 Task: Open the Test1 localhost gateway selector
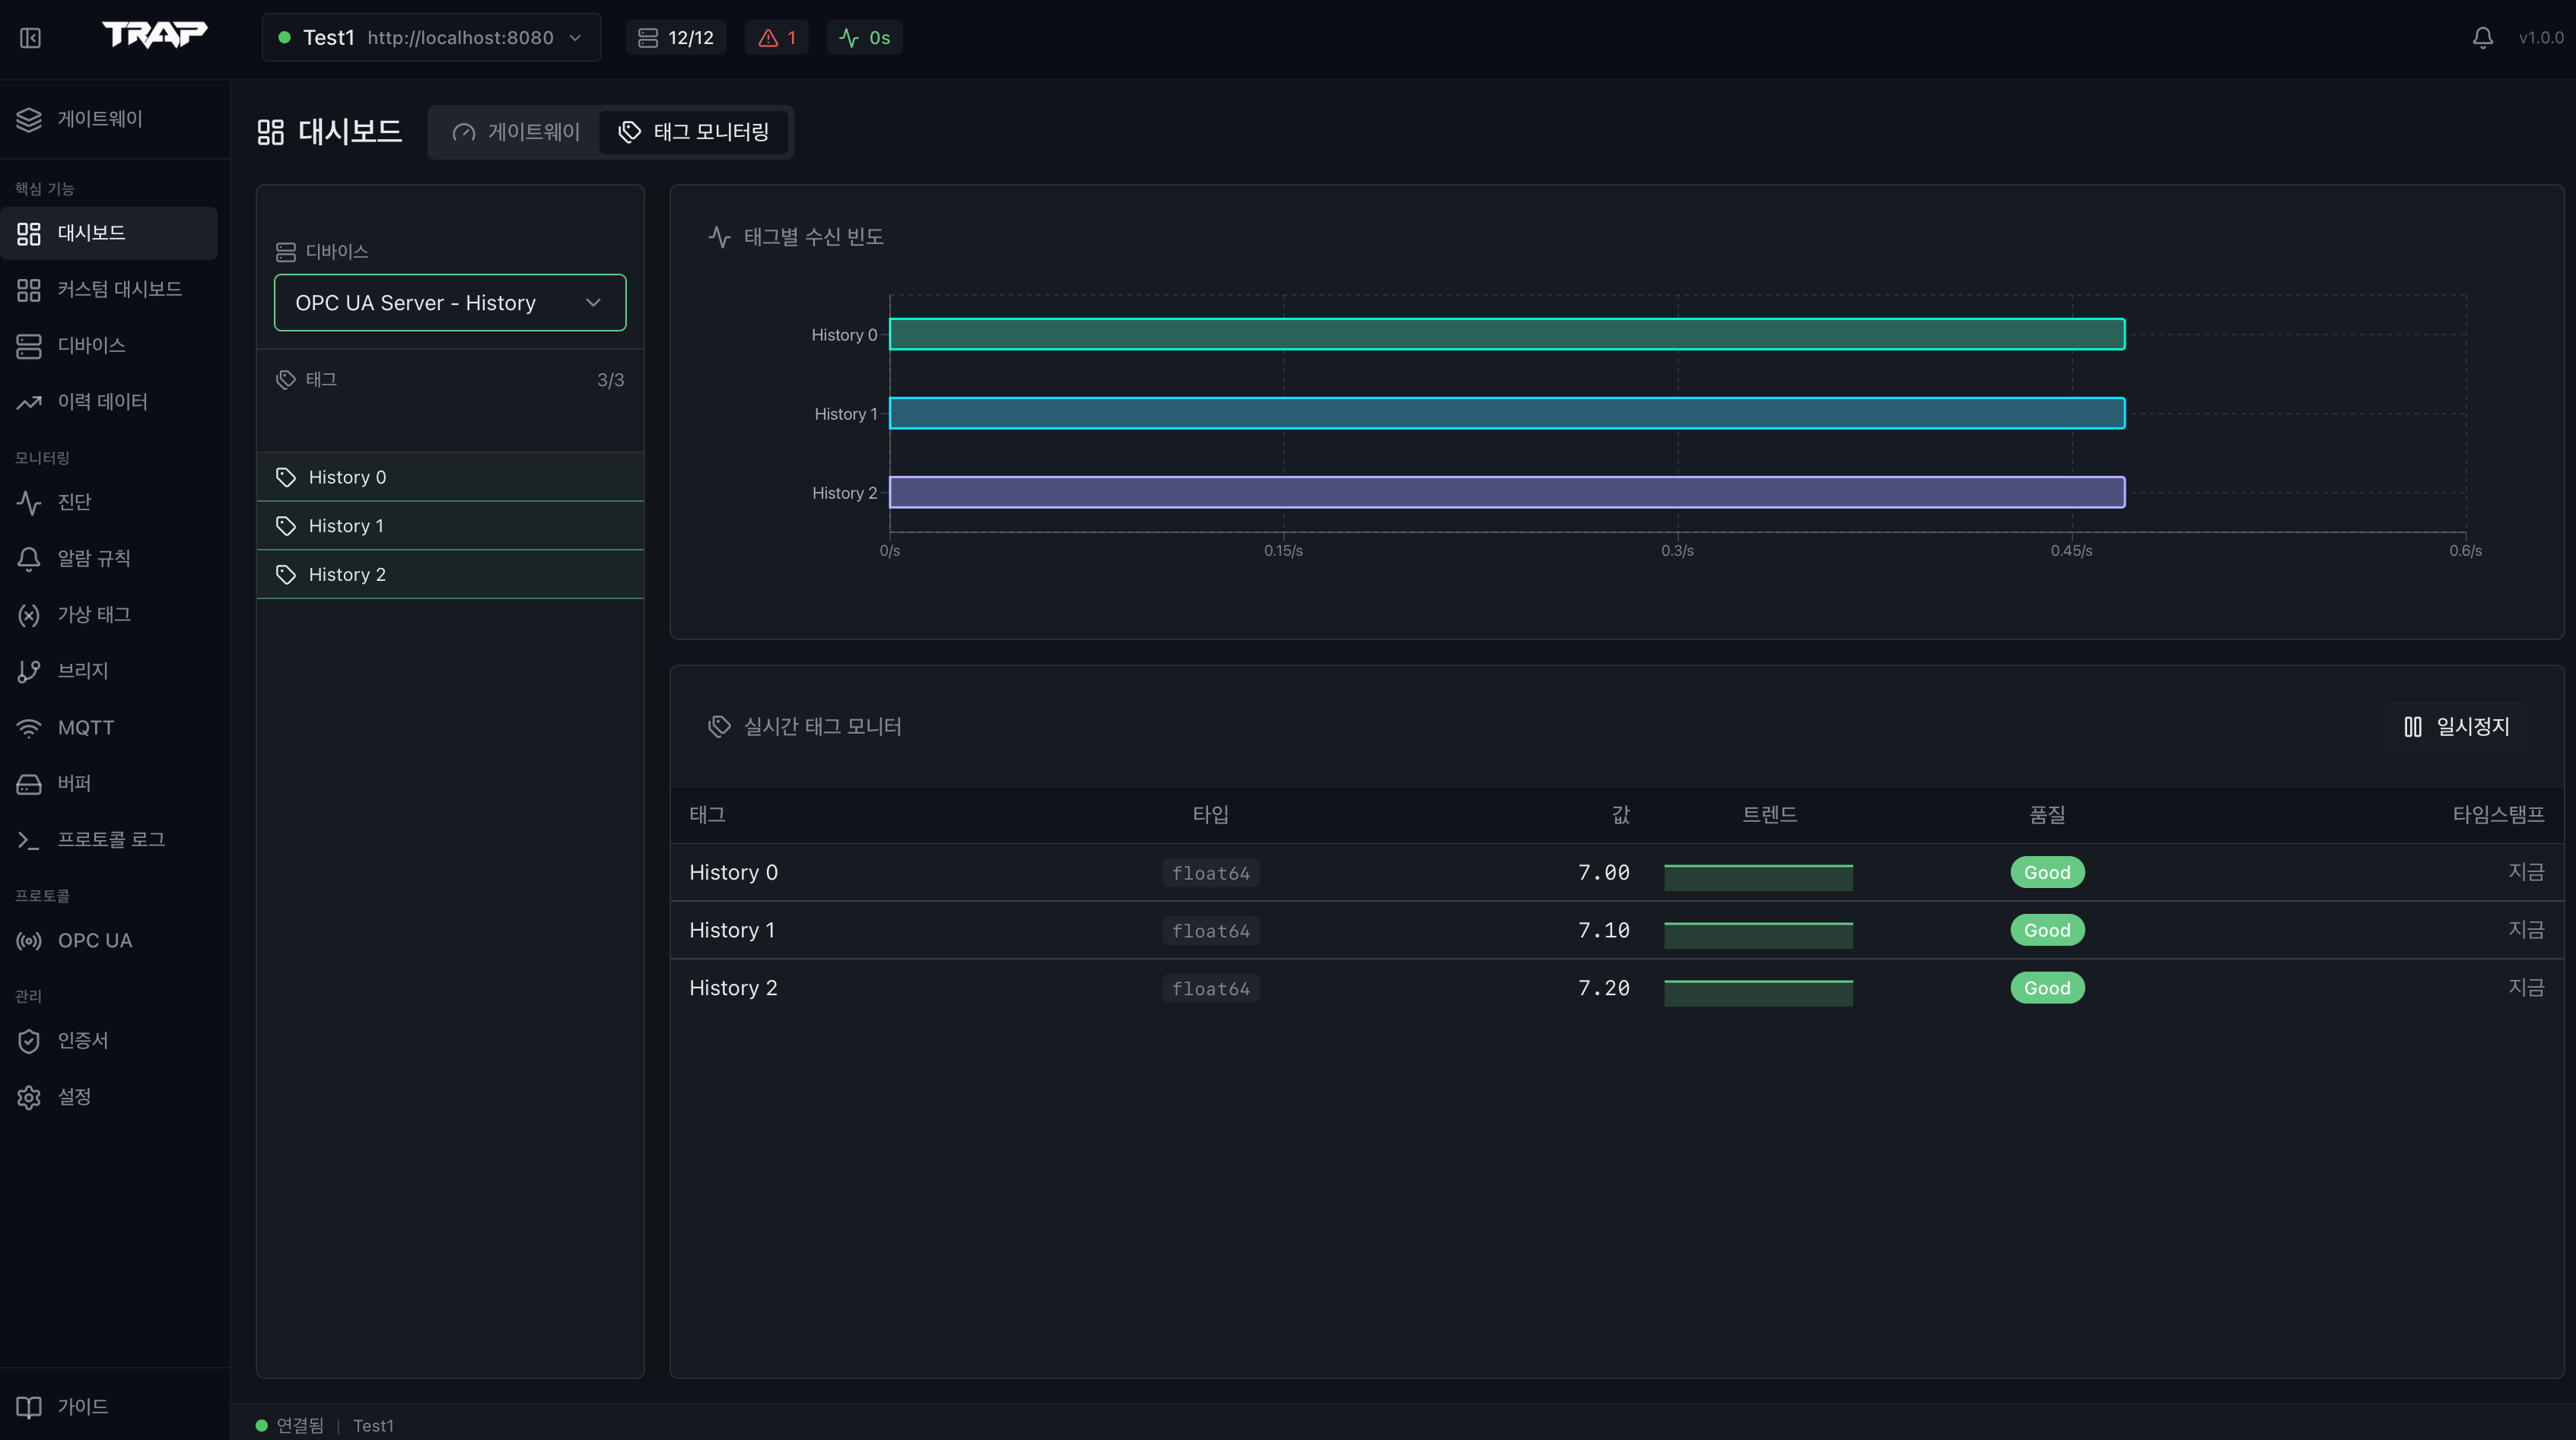tap(431, 38)
